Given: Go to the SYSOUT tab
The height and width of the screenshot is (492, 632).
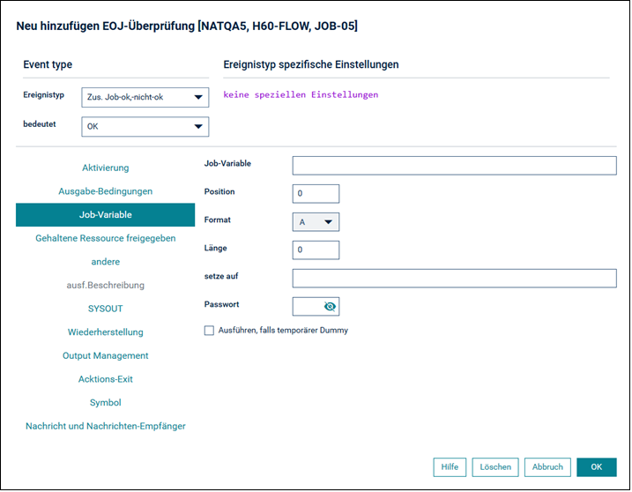Looking at the screenshot, I should [106, 309].
